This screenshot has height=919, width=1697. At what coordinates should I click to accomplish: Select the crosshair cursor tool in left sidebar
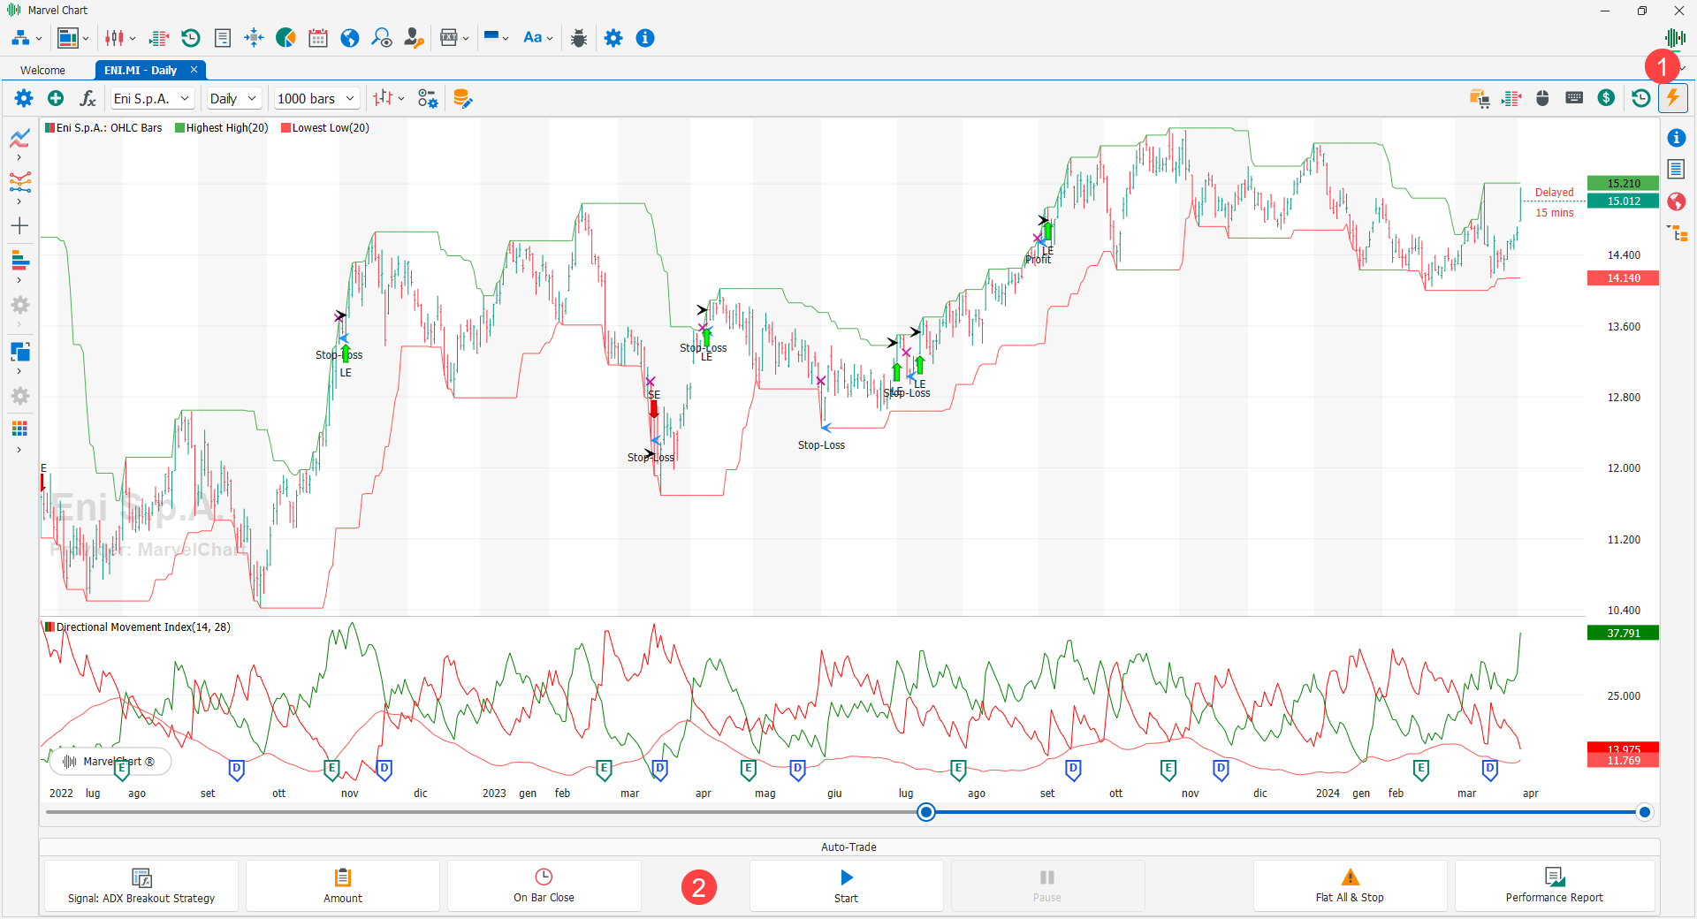(x=19, y=226)
